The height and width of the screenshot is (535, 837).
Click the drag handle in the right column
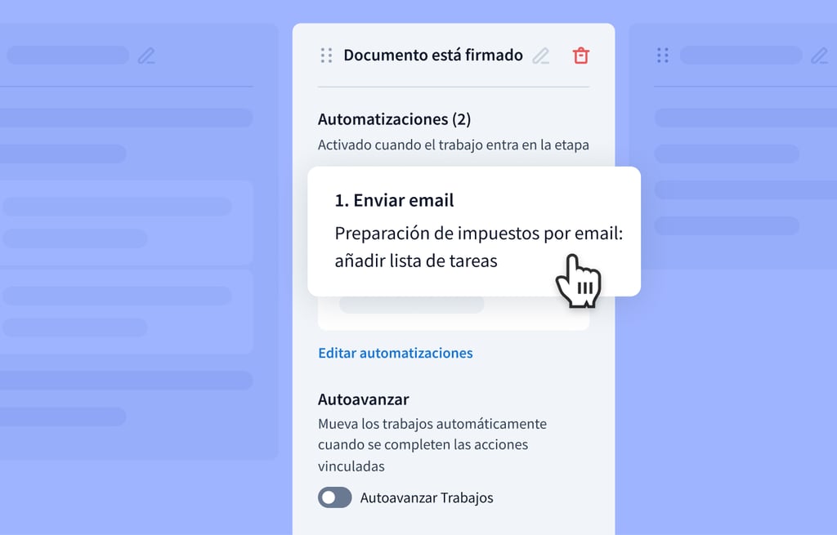click(x=663, y=56)
